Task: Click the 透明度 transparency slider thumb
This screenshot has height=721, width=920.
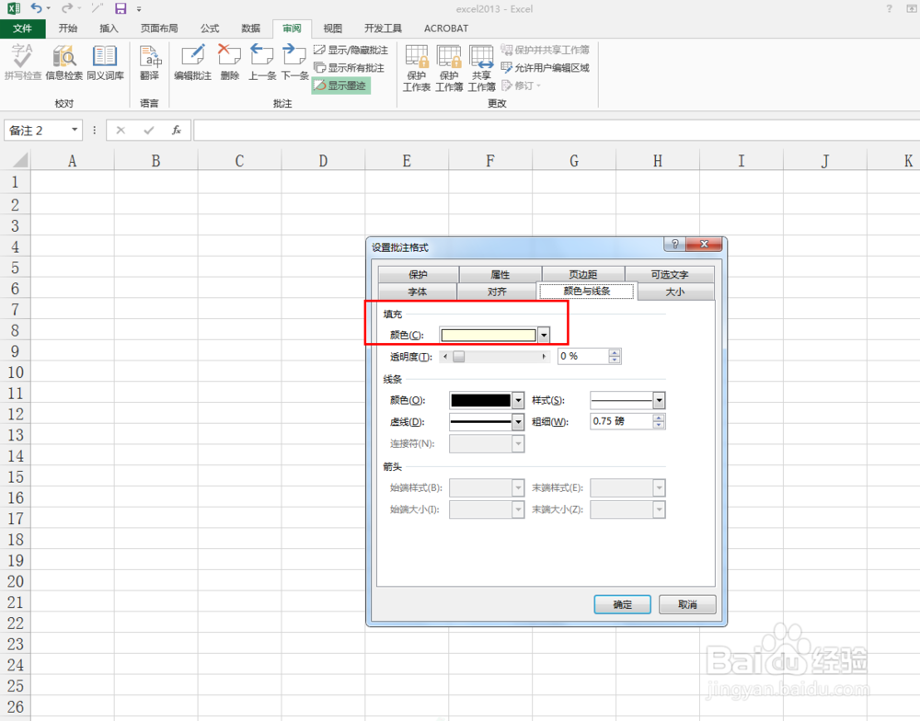Action: click(x=459, y=356)
